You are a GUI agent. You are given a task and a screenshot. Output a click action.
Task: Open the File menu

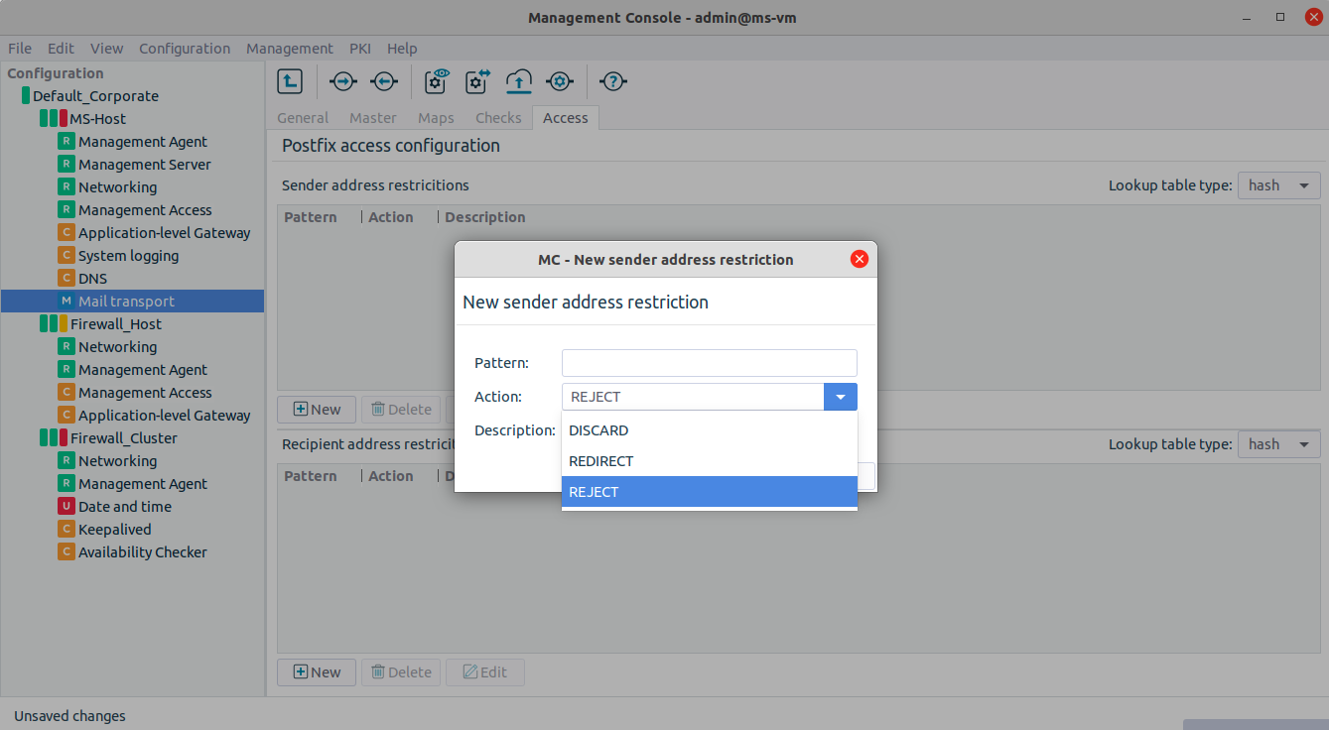coord(20,48)
